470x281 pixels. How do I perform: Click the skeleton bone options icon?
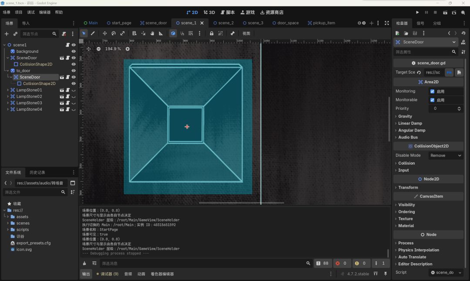(232, 33)
